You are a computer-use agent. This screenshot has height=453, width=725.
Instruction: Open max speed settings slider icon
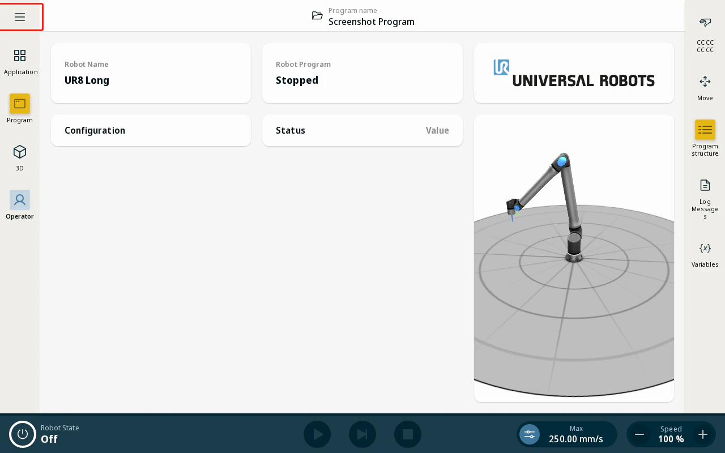click(530, 434)
